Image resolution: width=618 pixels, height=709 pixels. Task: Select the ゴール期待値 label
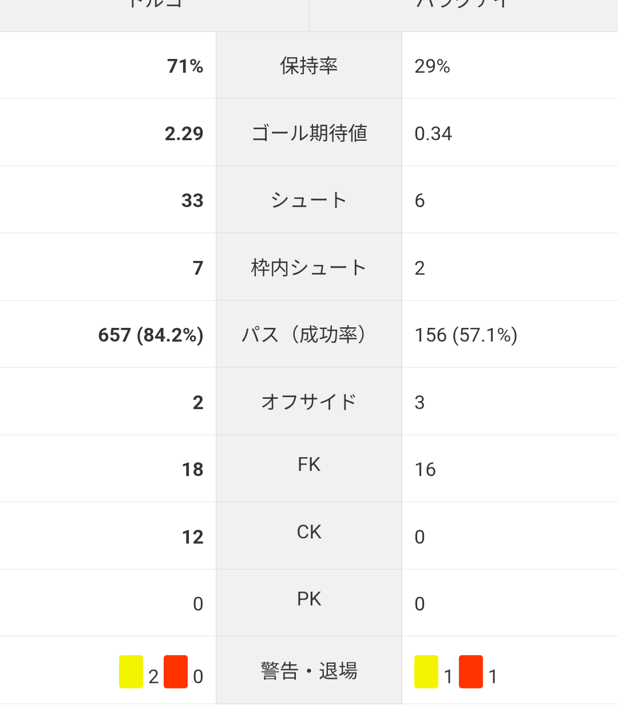coord(309,133)
